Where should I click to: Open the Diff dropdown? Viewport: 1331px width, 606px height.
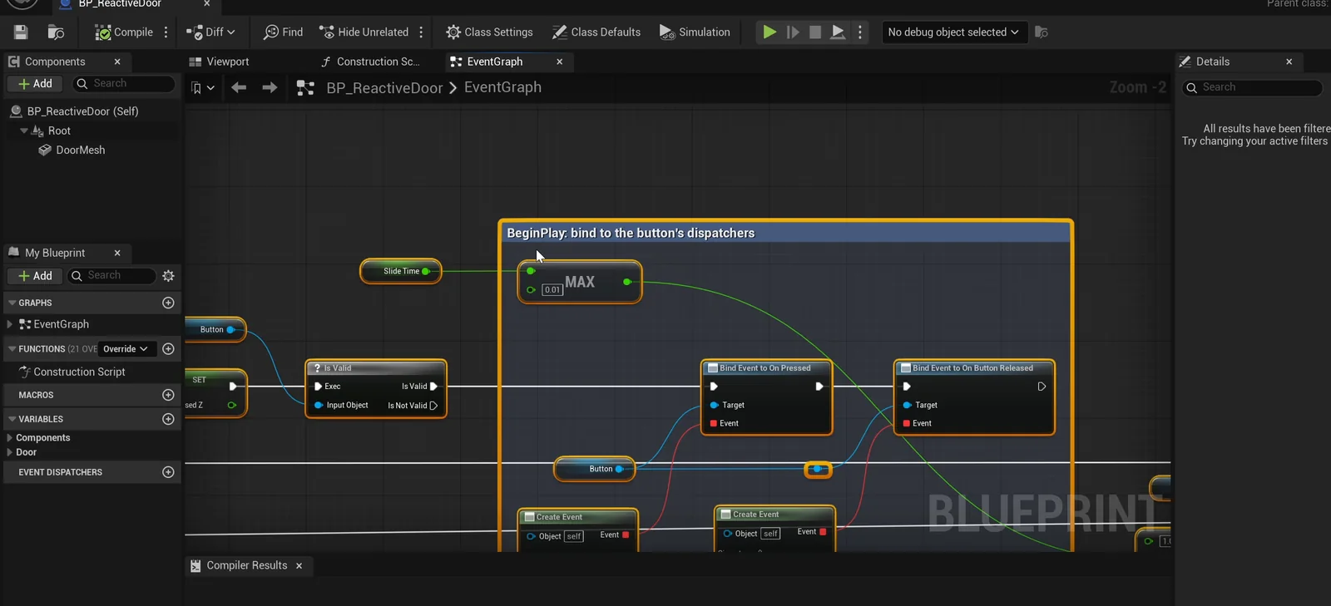click(211, 32)
